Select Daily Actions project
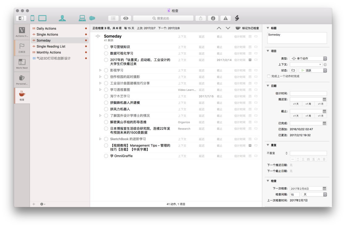 pyautogui.click(x=60, y=28)
